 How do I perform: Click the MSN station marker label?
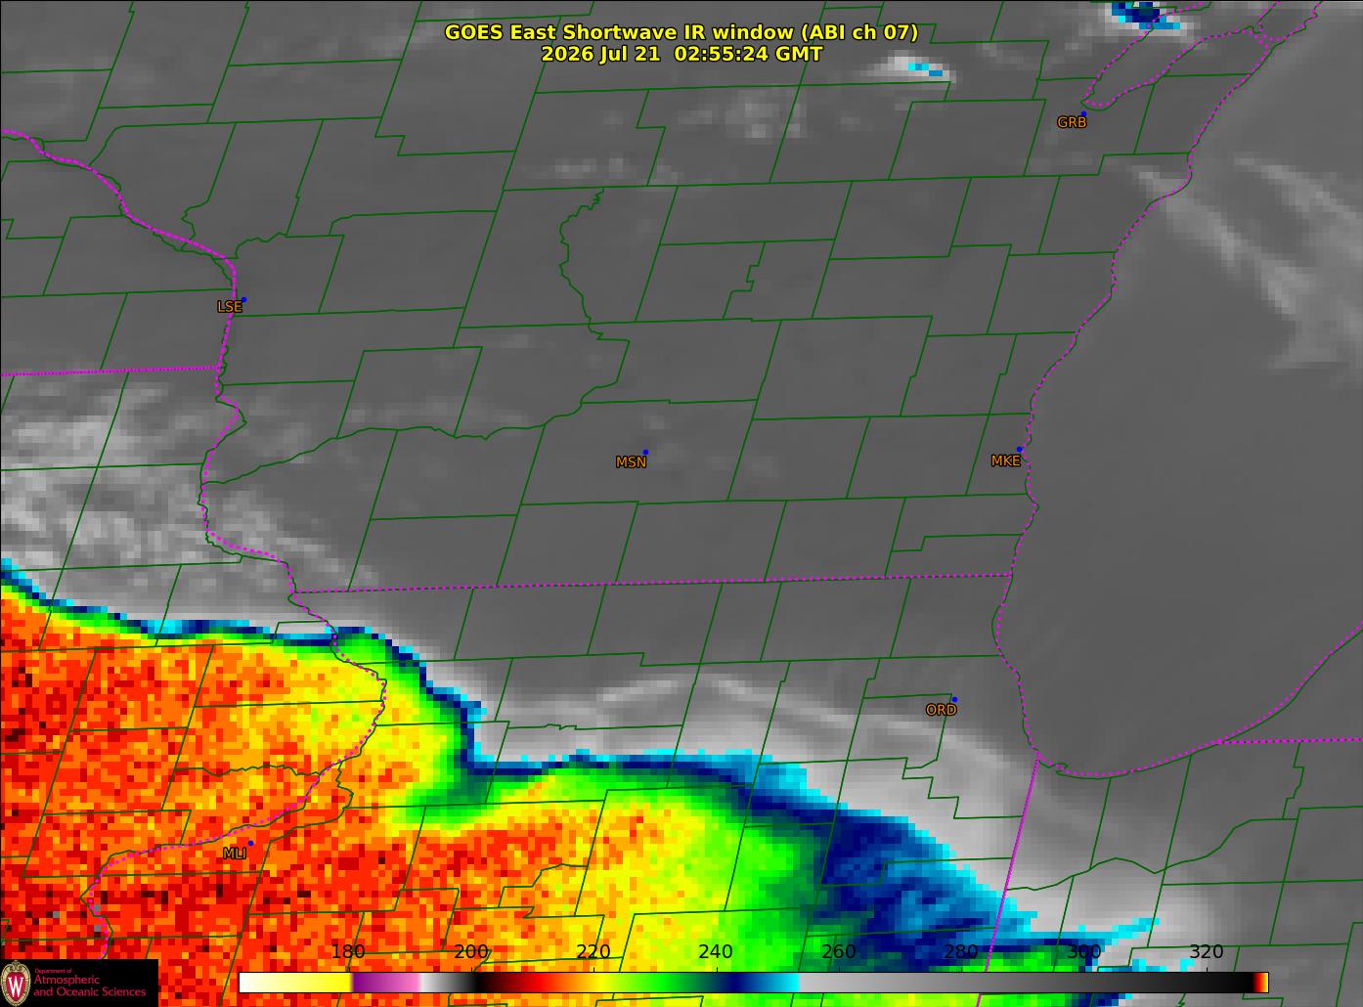[631, 462]
